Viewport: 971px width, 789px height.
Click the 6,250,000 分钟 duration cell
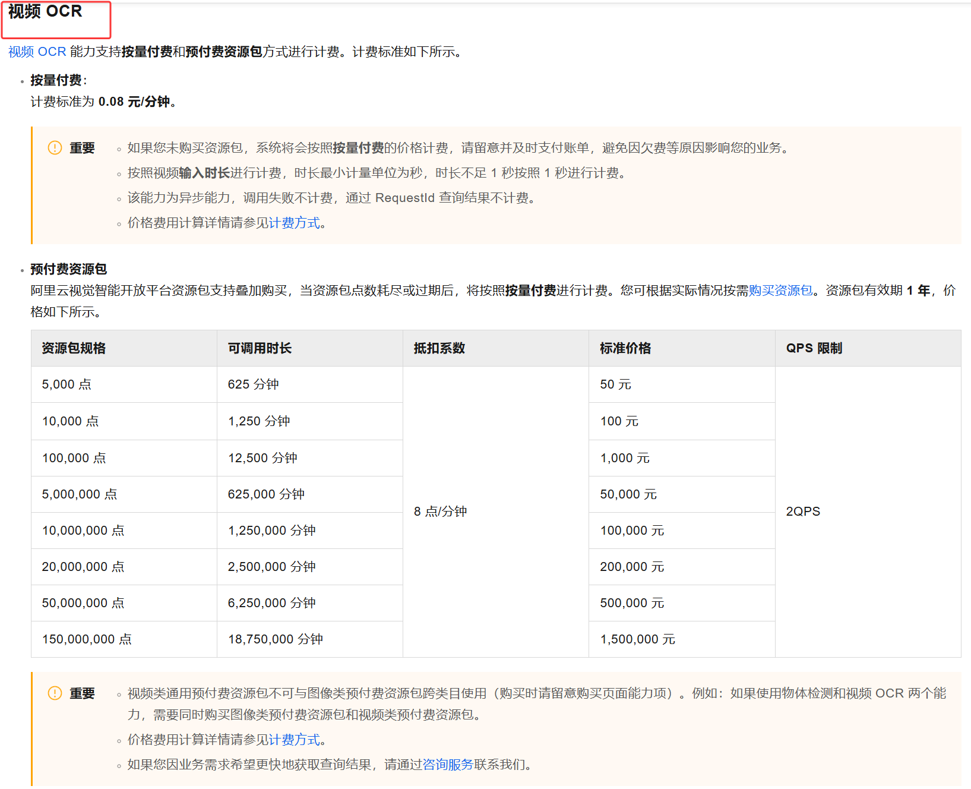click(310, 603)
